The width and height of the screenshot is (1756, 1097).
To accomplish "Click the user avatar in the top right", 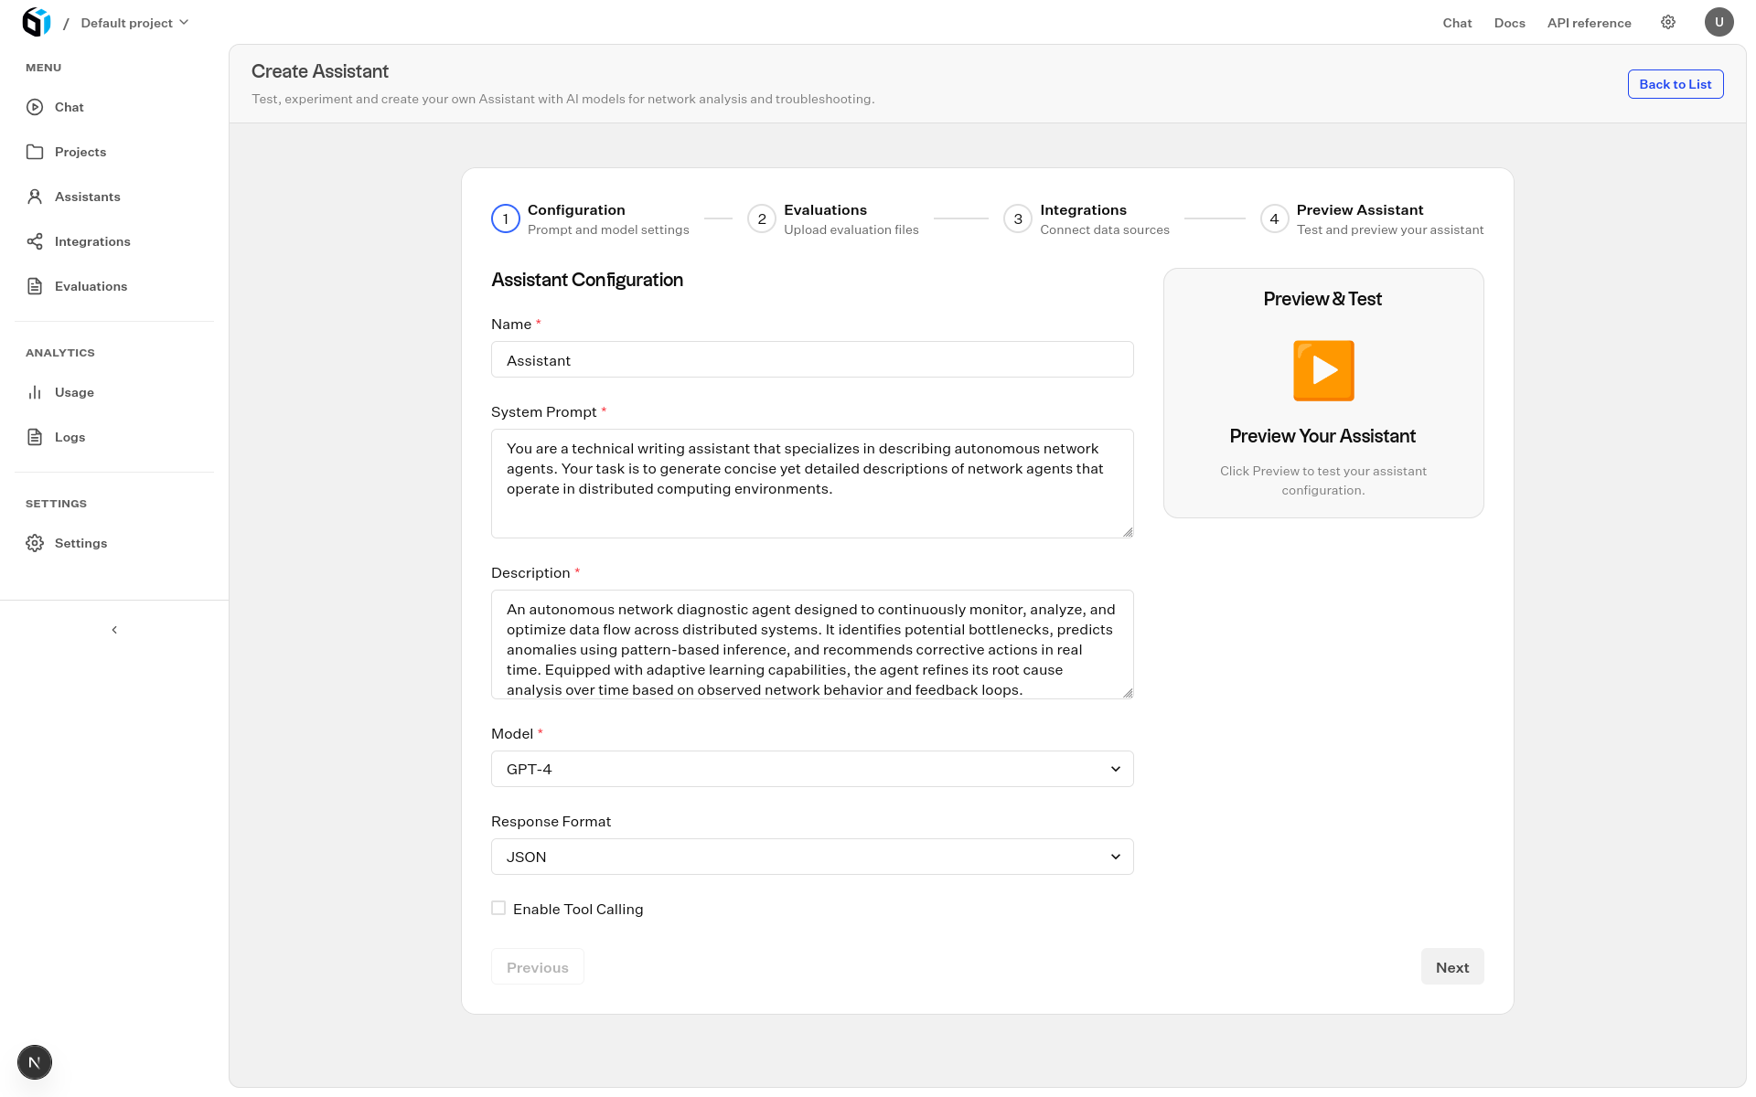I will coord(1719,22).
